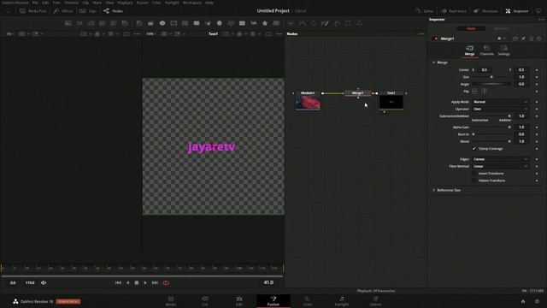547x308 pixels.
Task: Click the Center Y value field
Action: point(521,70)
